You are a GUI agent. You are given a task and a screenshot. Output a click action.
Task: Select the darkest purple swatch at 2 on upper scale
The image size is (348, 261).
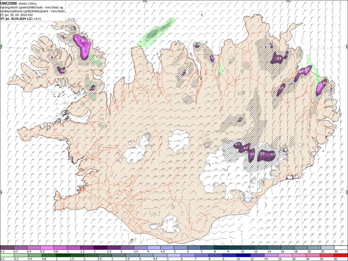tap(100, 248)
